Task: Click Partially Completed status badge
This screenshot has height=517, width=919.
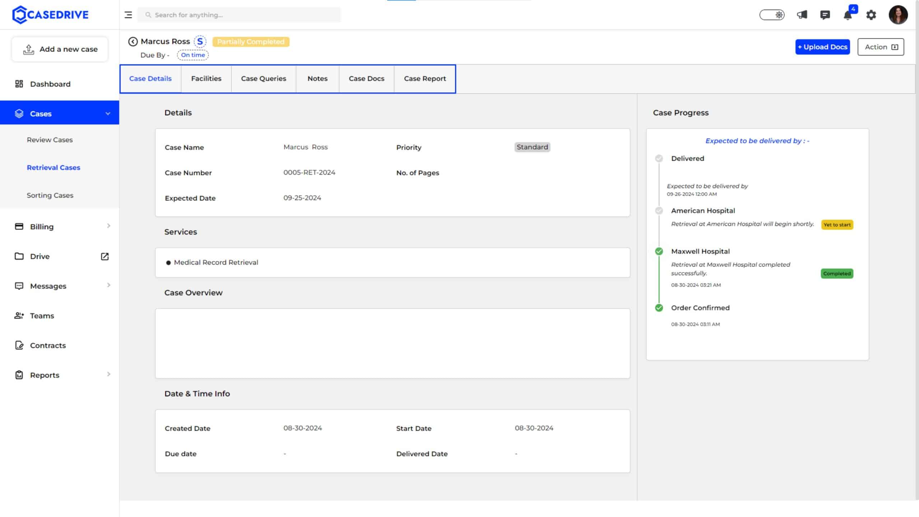Action: 251,42
